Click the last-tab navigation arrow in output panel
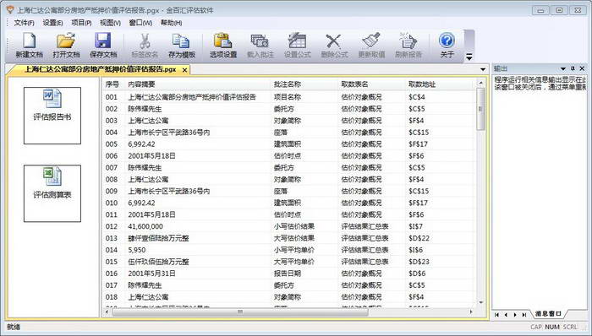The image size is (592, 336). [524, 315]
